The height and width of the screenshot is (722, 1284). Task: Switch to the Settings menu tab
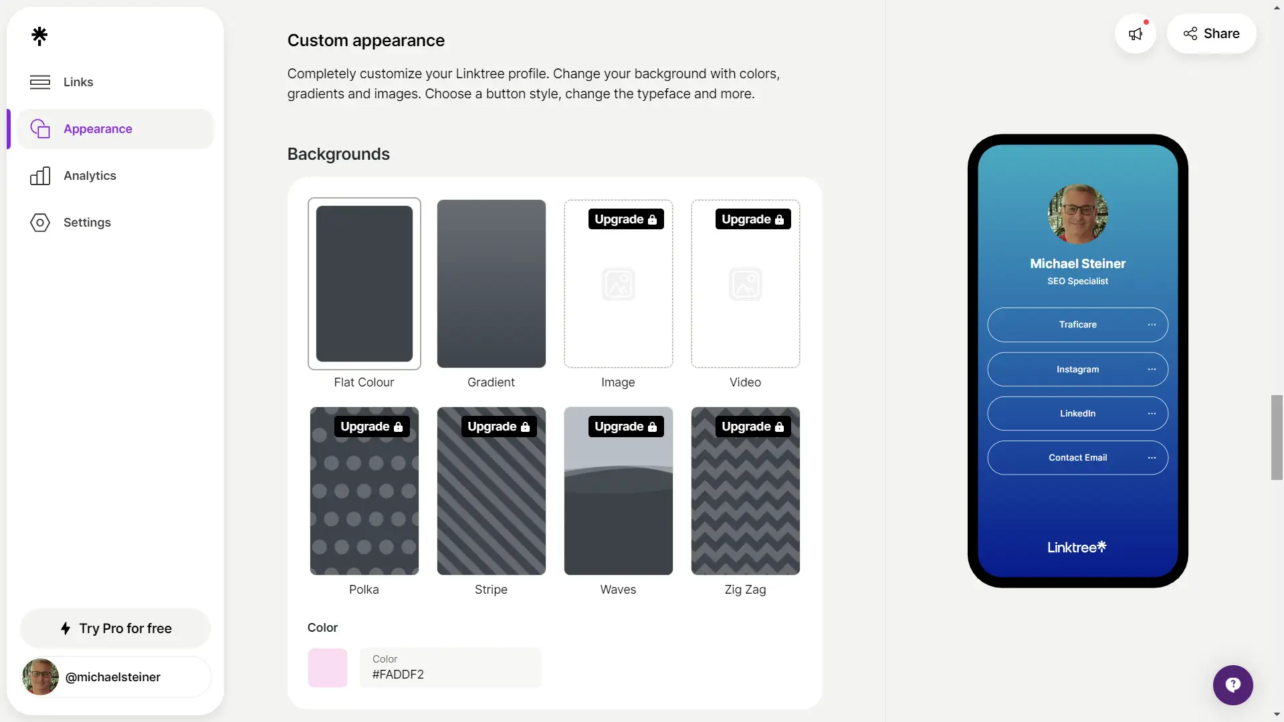86,222
